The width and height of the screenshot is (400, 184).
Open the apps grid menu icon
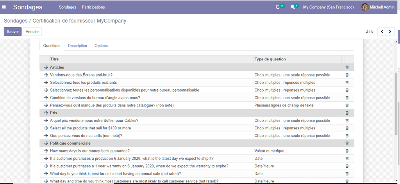(4, 7)
